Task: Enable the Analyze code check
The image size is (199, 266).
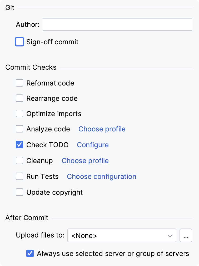Action: pos(19,129)
